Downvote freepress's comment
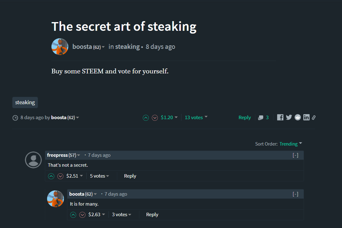 [60, 176]
